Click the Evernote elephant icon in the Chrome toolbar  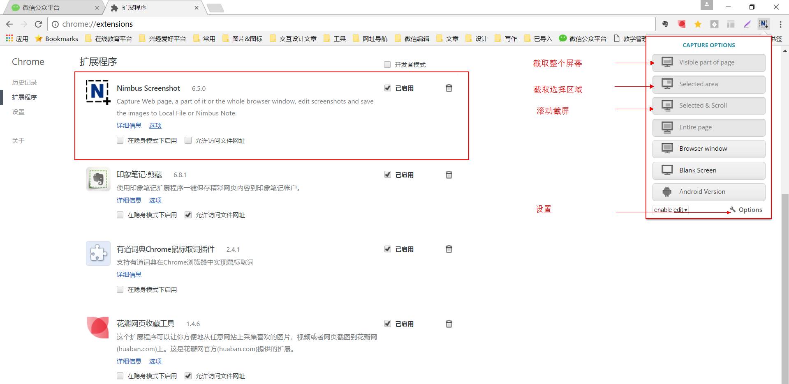(665, 24)
